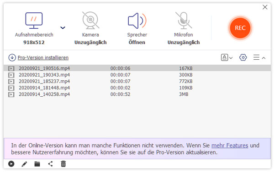Click Unzugänglich status under Kamera
Viewport: 274px width, 172px height.
click(x=90, y=42)
